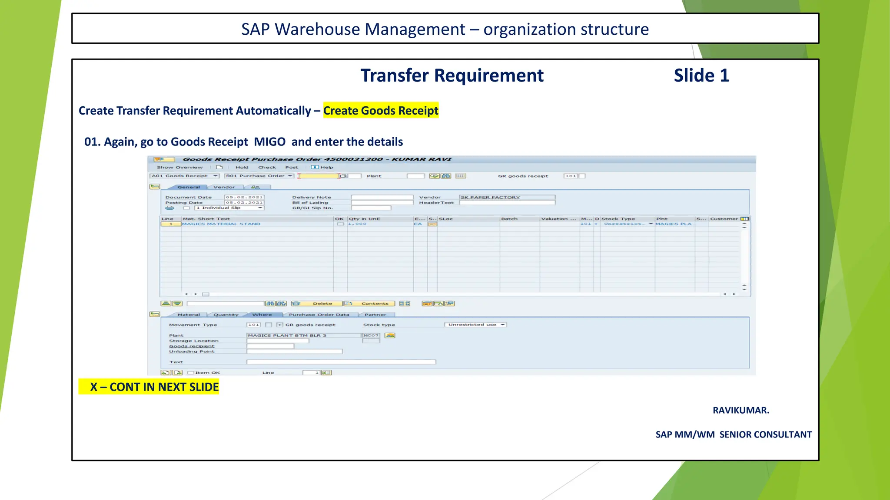The width and height of the screenshot is (890, 500).
Task: Select line 1 row selector button
Action: click(x=171, y=224)
